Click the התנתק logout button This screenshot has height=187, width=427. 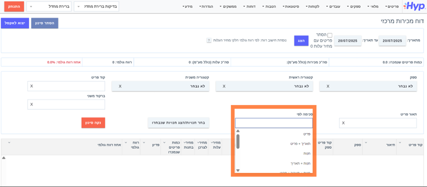click(14, 7)
